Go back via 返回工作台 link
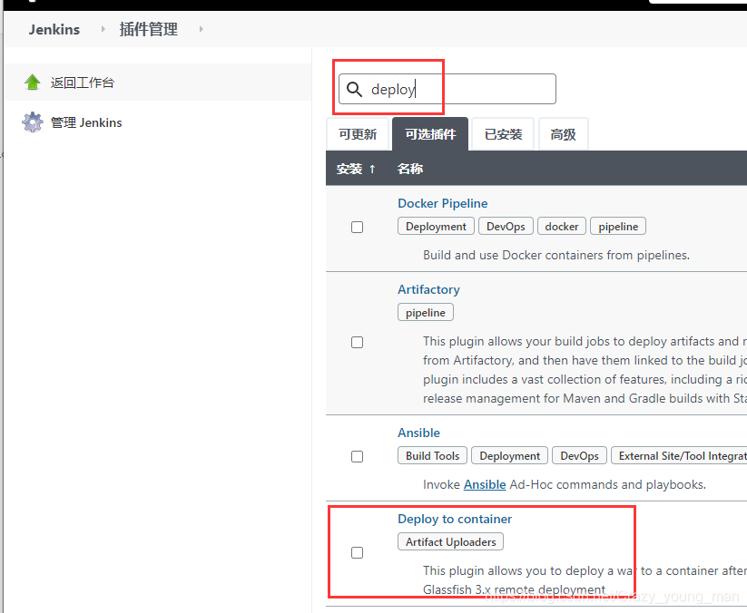Viewport: 747px width, 613px height. [83, 83]
